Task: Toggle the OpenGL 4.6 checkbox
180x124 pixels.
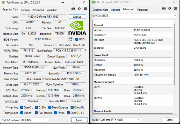Action: click(x=68, y=113)
